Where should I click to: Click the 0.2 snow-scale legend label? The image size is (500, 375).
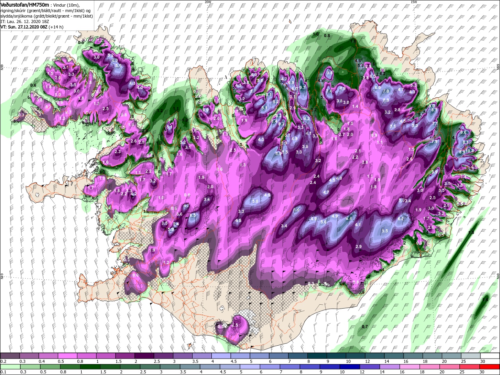click(x=4, y=361)
